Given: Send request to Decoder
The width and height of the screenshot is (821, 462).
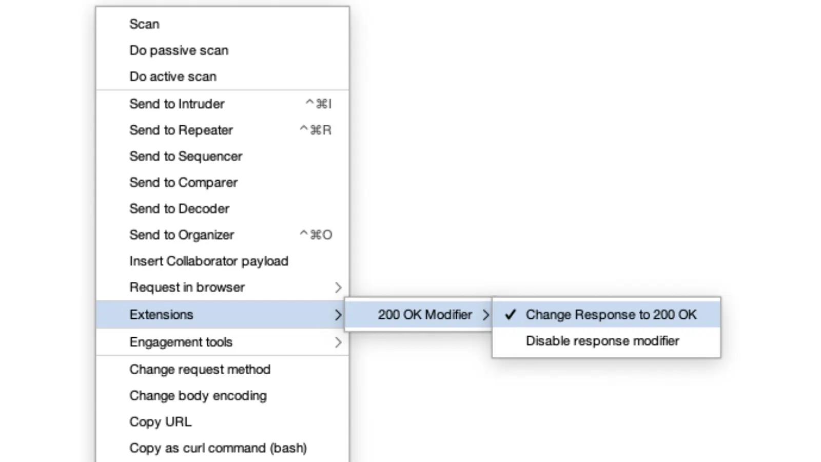Looking at the screenshot, I should (x=180, y=208).
